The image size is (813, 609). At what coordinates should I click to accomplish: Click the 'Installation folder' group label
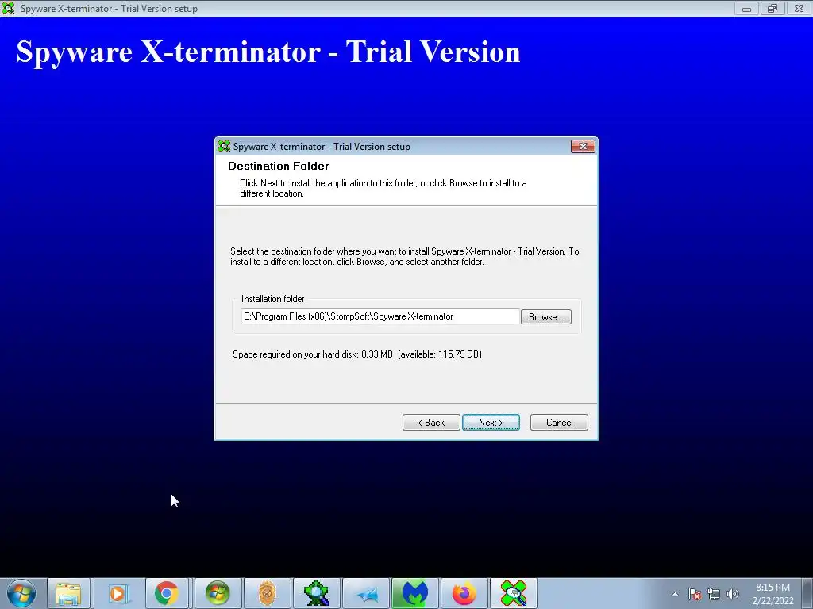273,299
